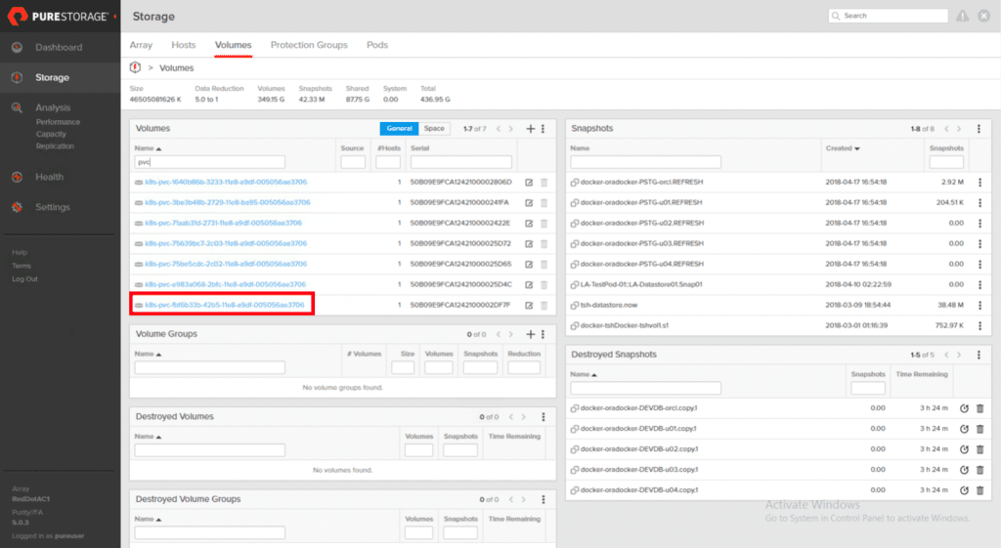Open volume k8s-pvc-1640b86b link
Viewport: 1001px width, 548px height.
(x=226, y=183)
